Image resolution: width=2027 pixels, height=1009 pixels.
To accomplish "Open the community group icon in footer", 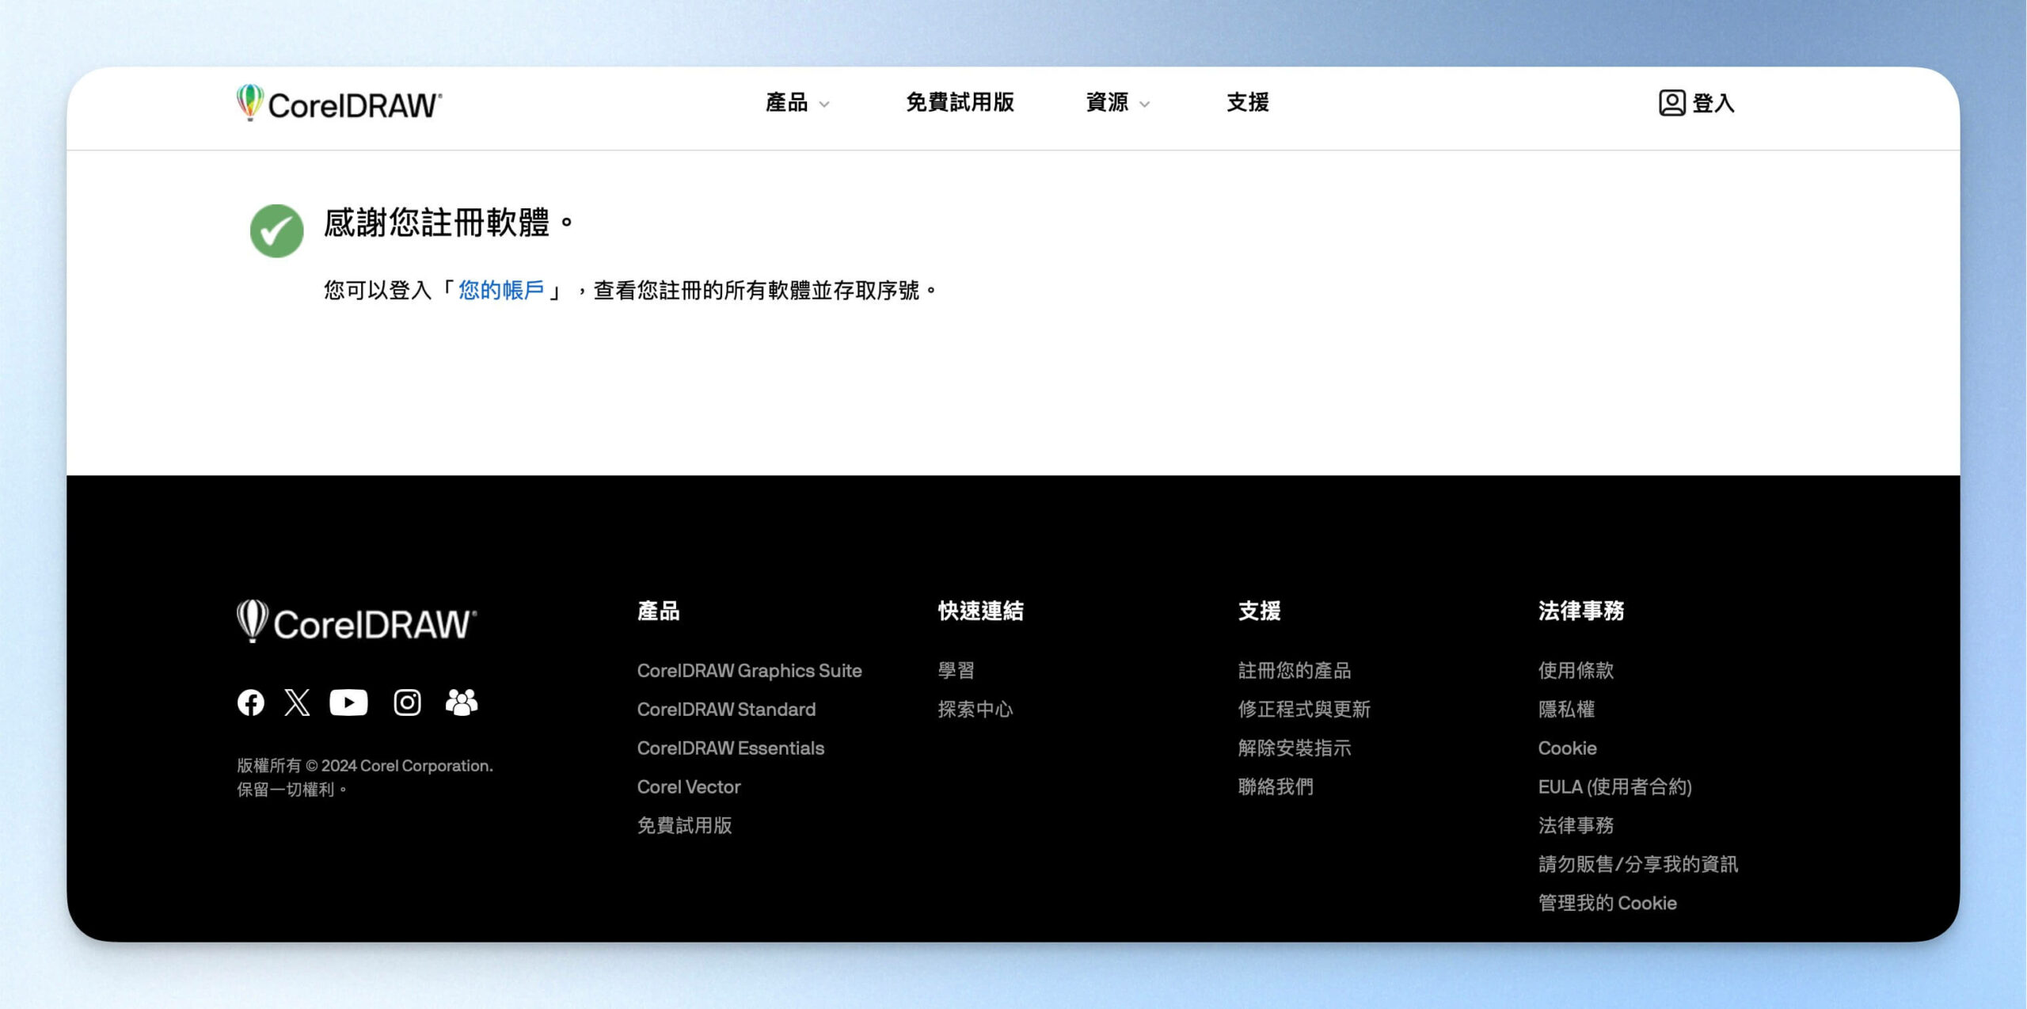I will point(462,702).
